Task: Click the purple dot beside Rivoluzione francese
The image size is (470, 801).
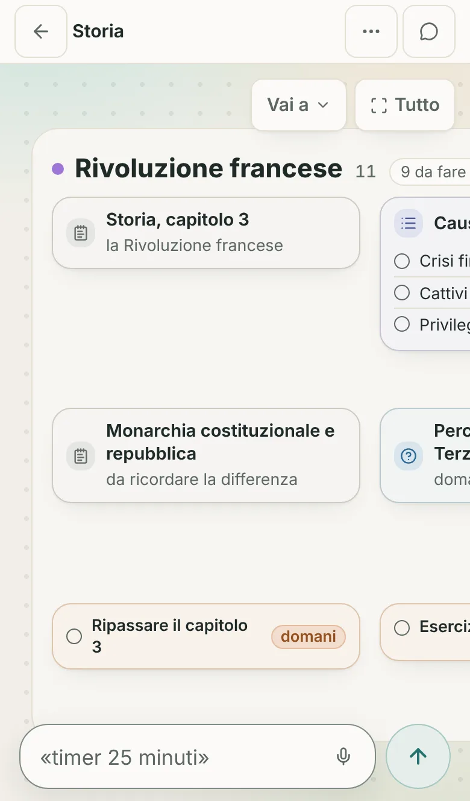Action: click(58, 169)
